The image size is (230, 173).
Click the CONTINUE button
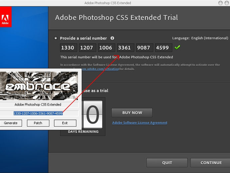(x=211, y=163)
